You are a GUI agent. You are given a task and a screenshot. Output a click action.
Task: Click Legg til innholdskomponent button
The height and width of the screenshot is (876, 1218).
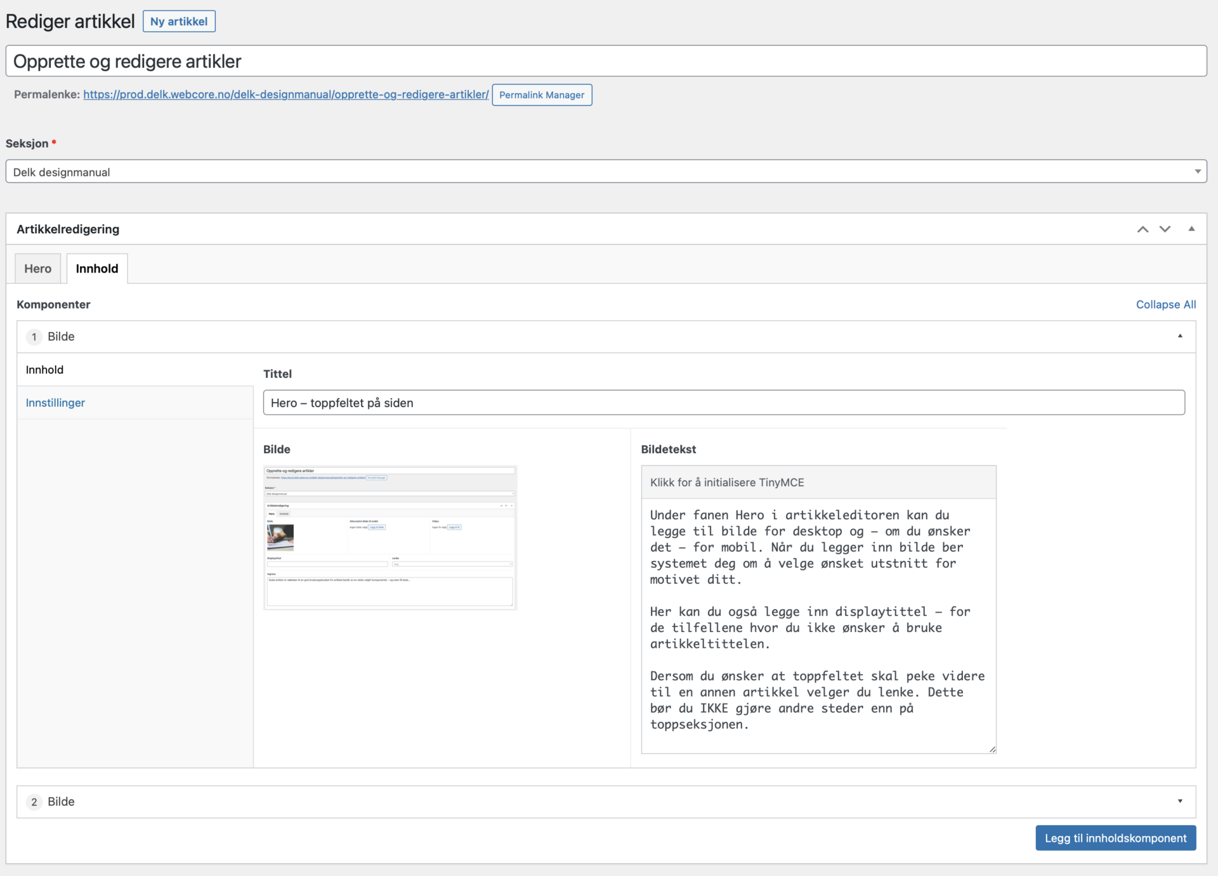(1115, 838)
